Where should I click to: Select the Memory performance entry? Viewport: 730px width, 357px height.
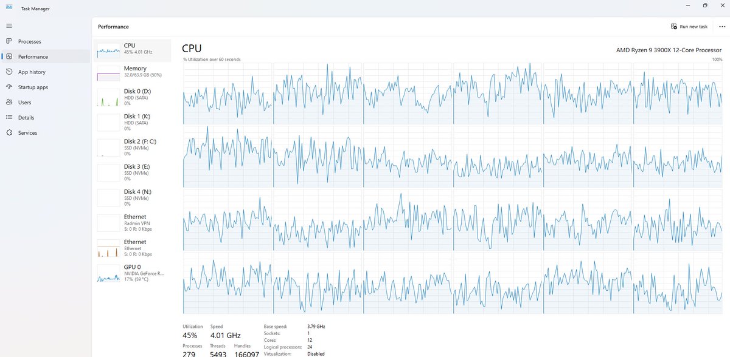(132, 72)
